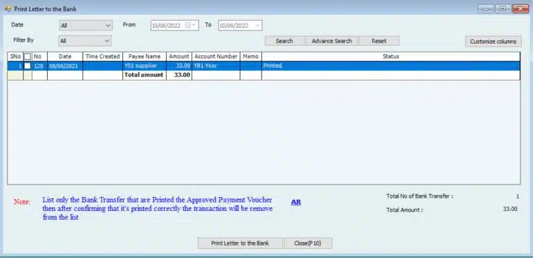Follow the AR link beside the note

coord(296,202)
